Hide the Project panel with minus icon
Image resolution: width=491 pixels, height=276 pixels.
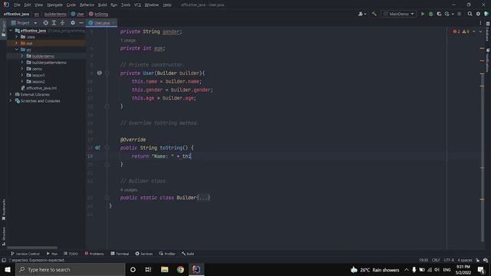81,23
